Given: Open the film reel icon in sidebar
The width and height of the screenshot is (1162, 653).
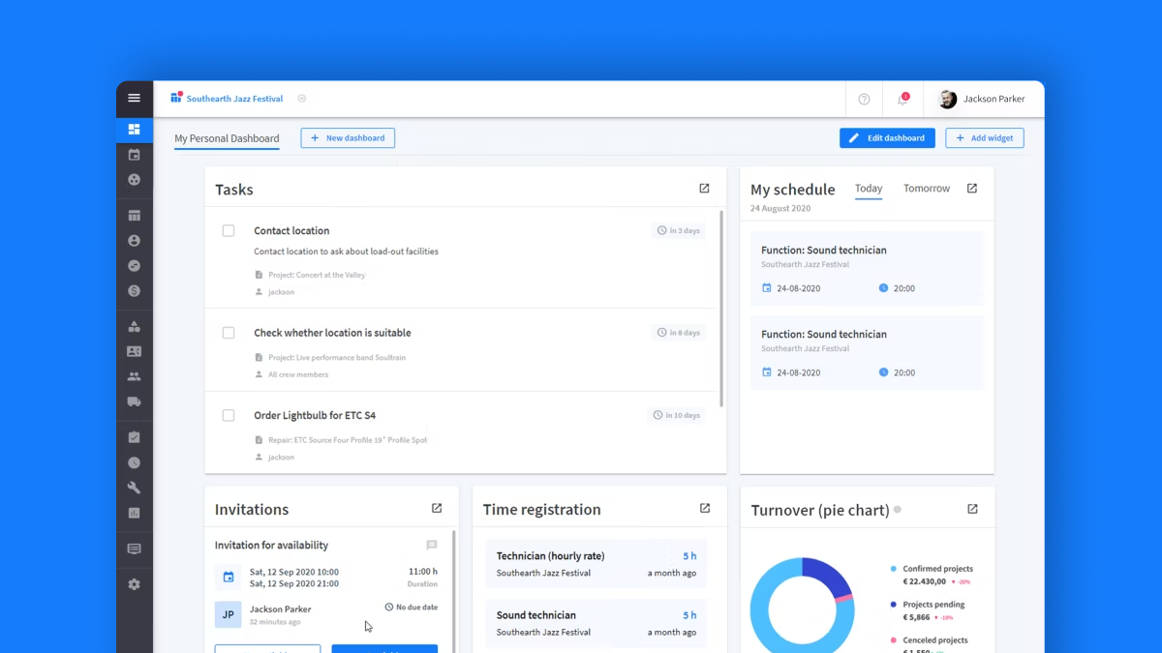Looking at the screenshot, I should pos(134,179).
